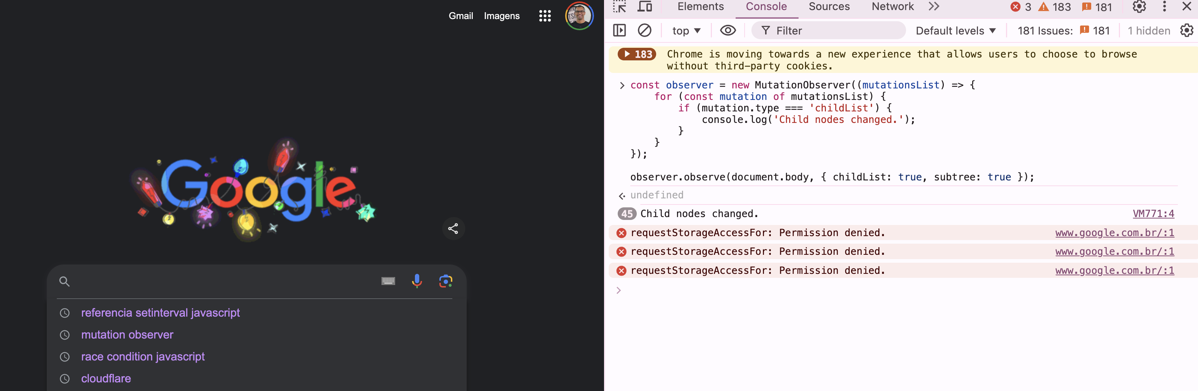Image resolution: width=1198 pixels, height=391 pixels.
Task: Switch to the Console tab
Action: click(x=767, y=6)
